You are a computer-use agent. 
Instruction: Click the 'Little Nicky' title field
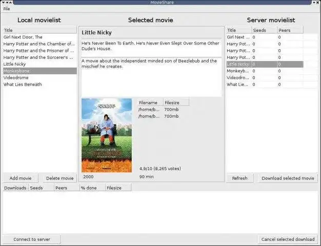pos(151,32)
